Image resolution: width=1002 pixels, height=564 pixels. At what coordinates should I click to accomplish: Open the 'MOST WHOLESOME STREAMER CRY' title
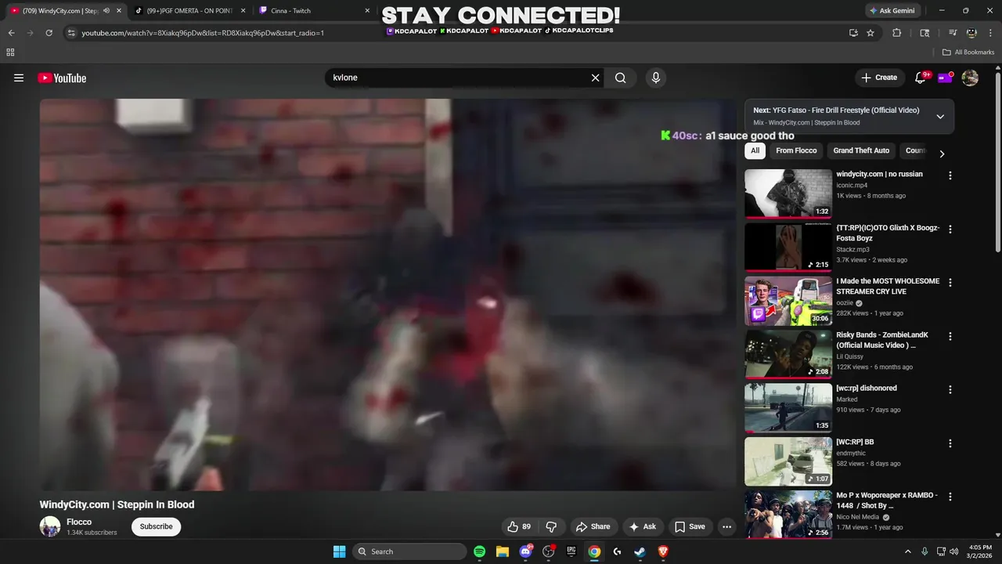888,286
